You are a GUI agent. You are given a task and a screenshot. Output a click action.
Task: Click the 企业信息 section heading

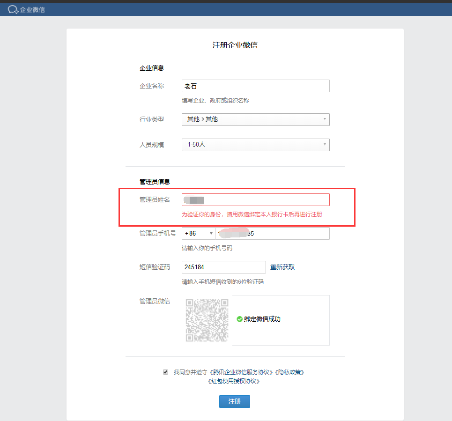[x=152, y=68]
